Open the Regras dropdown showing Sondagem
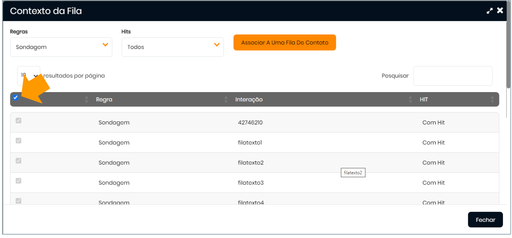Viewport: 512px width, 238px height. [61, 47]
